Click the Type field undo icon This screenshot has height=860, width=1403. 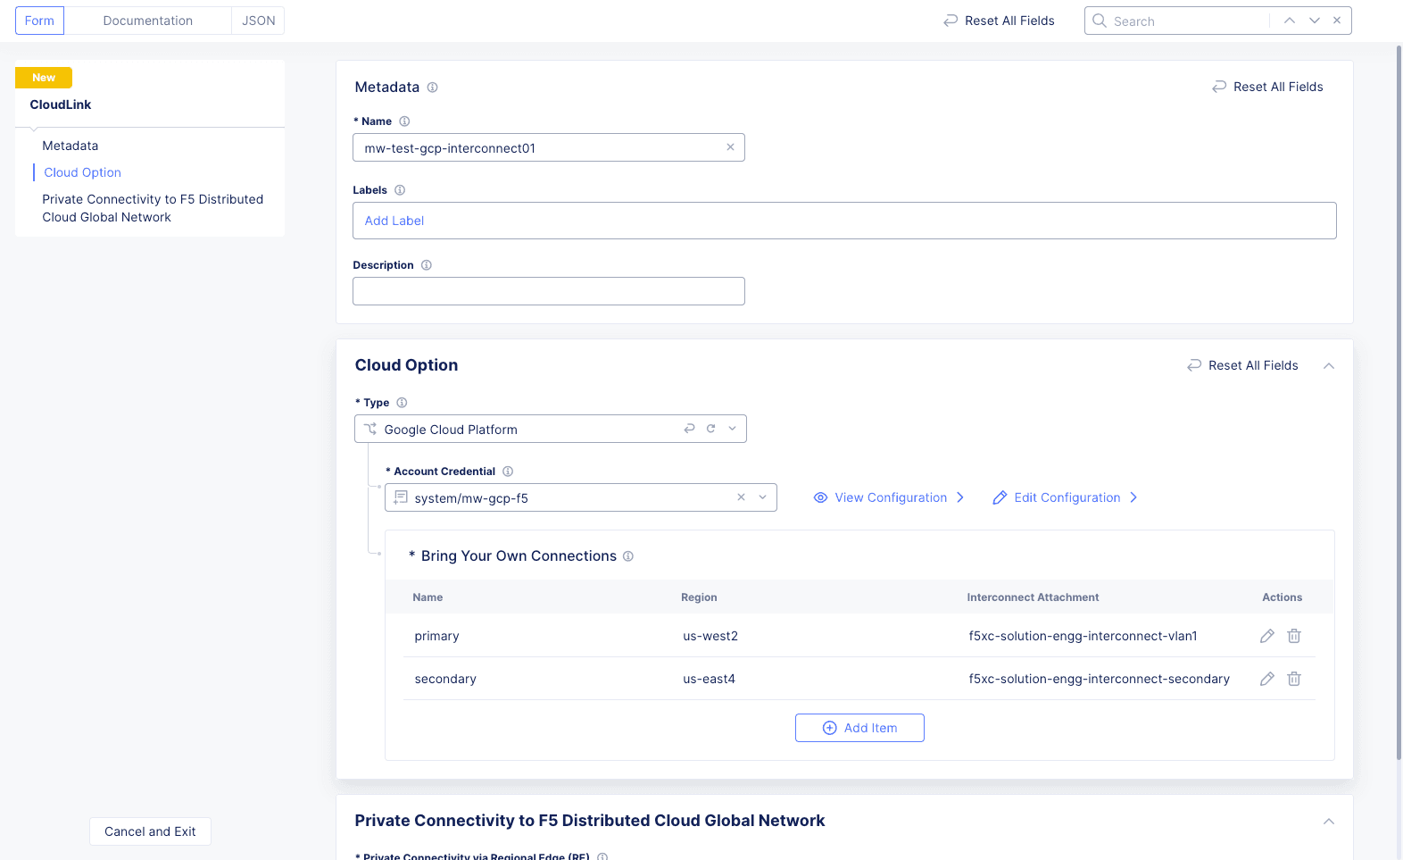tap(689, 429)
